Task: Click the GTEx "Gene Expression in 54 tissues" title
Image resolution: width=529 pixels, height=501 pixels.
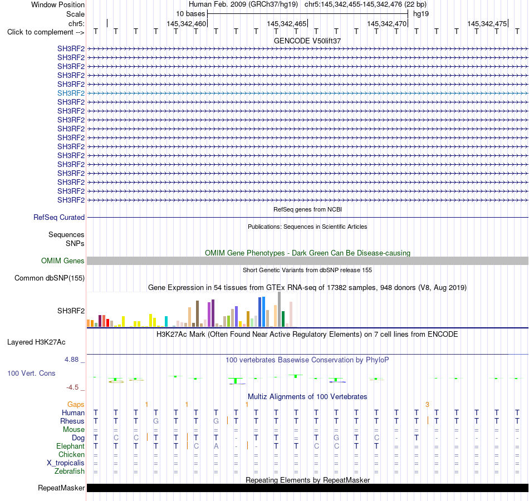Action: coord(307,287)
